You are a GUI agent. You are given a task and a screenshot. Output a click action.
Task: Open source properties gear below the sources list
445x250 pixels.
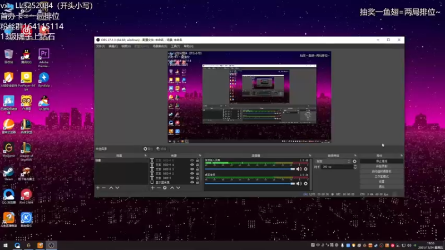click(165, 188)
